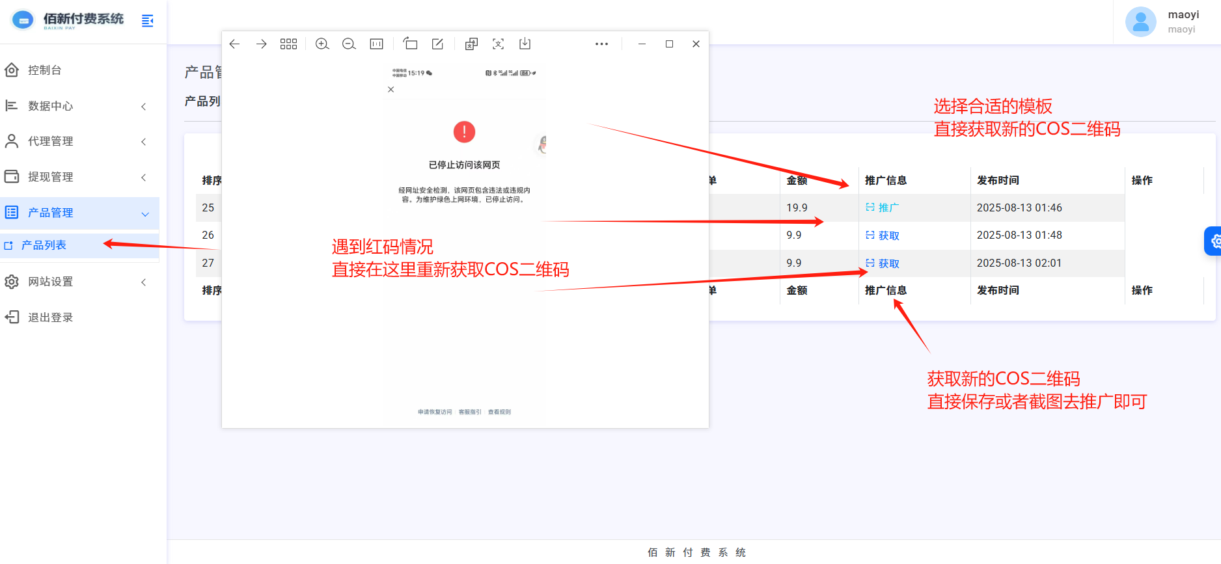The image size is (1221, 564).
Task: Open the maoyi user avatar menu
Action: pos(1140,22)
